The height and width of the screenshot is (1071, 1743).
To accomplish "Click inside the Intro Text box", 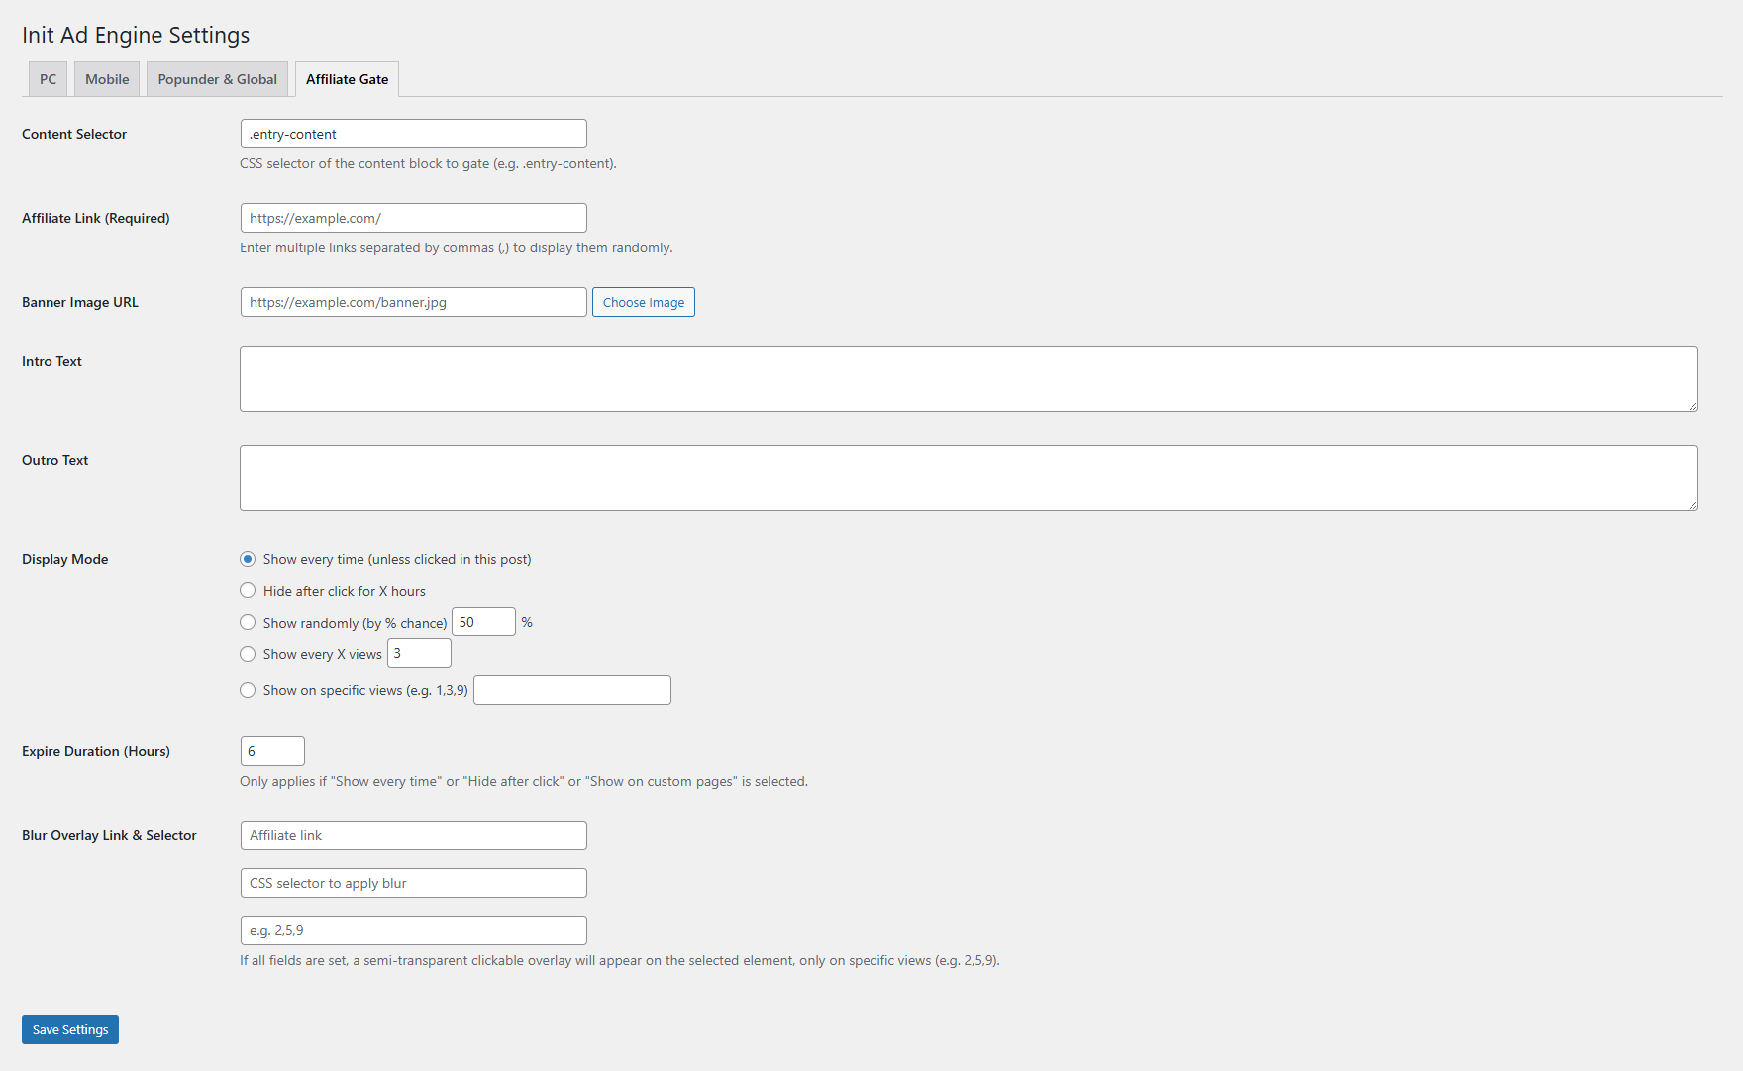I will tap(969, 378).
